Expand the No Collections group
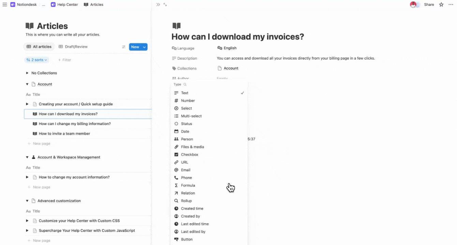This screenshot has width=457, height=245. point(27,73)
